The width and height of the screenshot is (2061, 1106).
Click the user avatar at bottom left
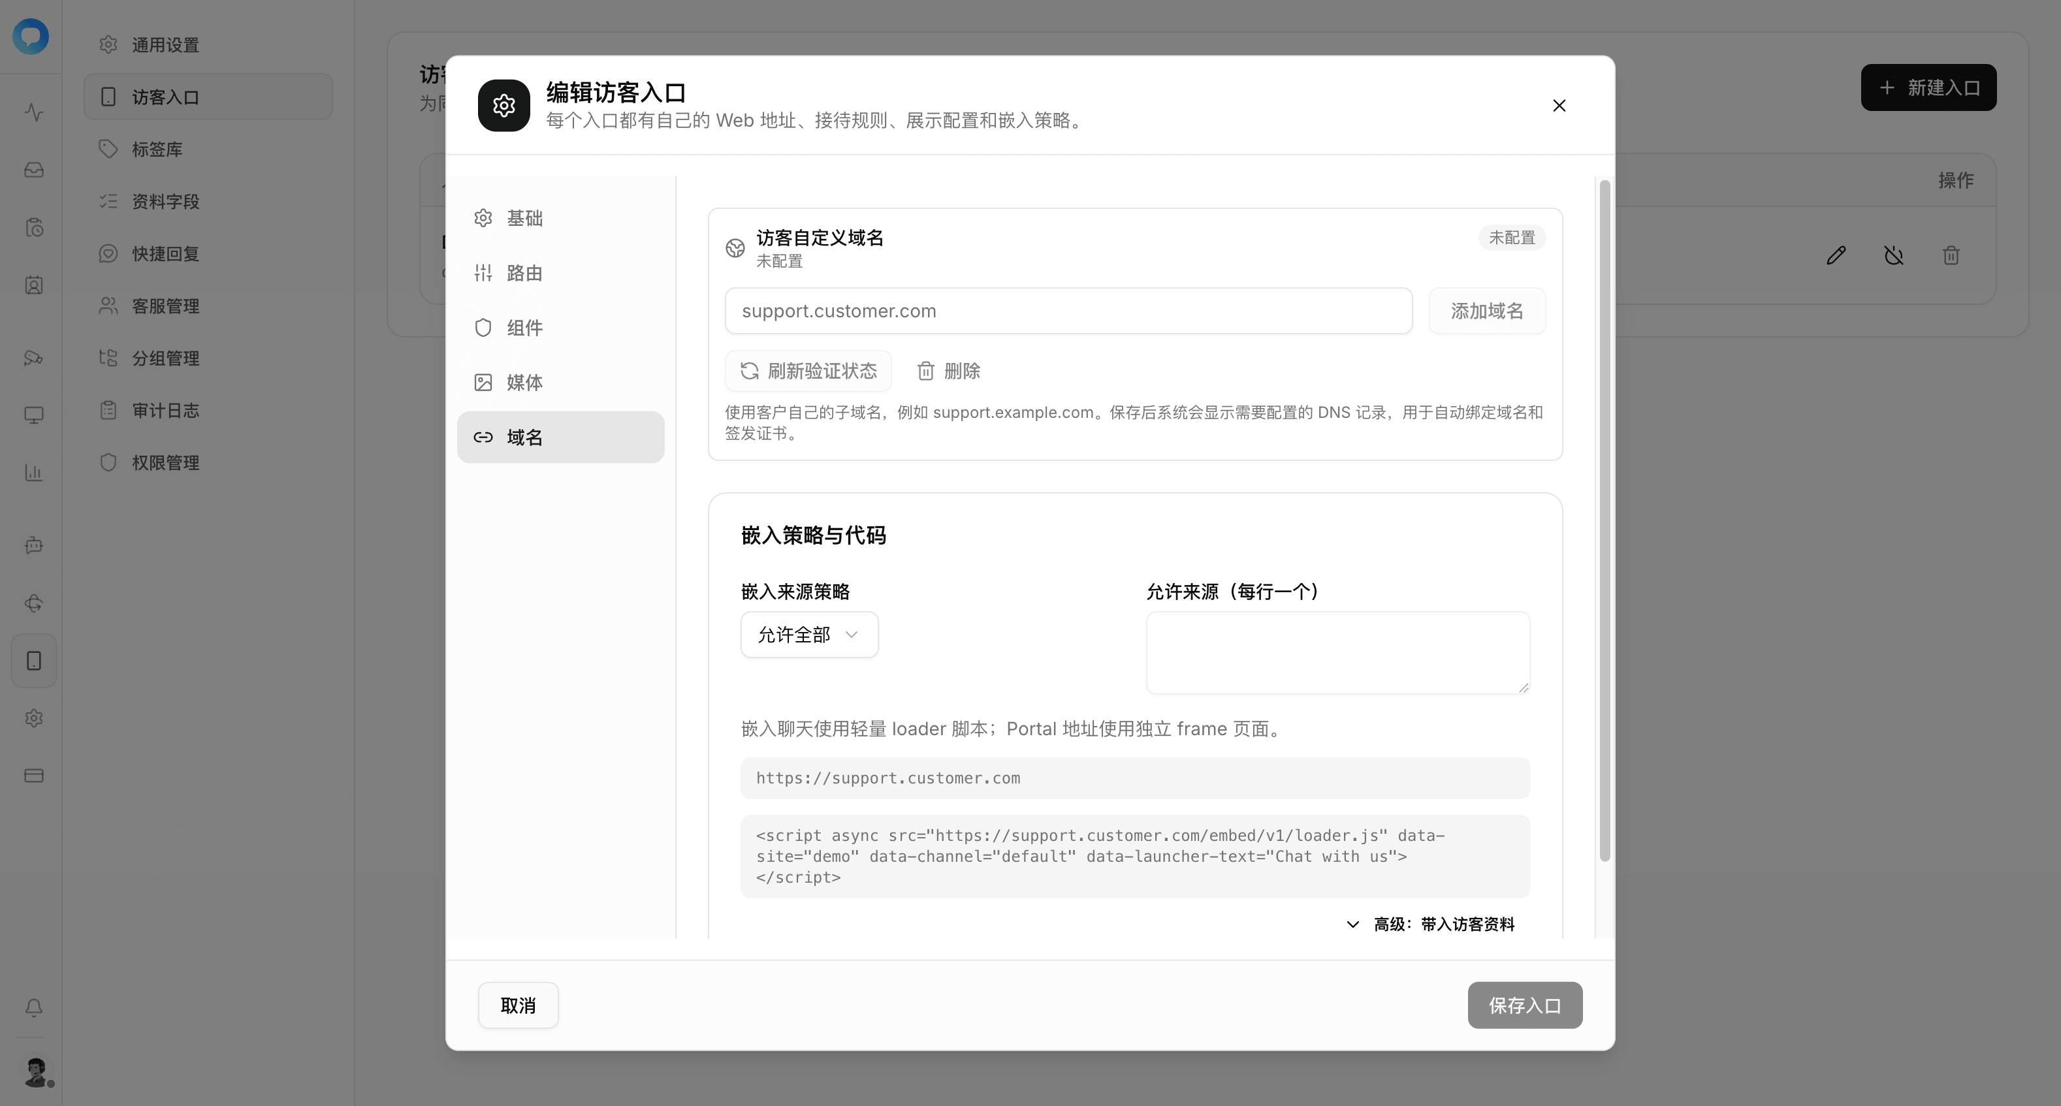[x=36, y=1071]
